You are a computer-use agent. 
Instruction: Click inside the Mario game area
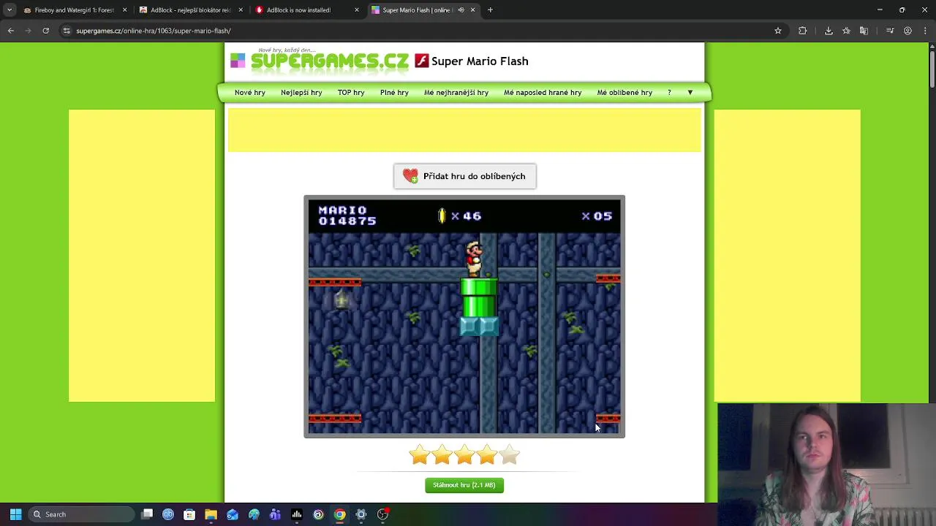(464, 316)
